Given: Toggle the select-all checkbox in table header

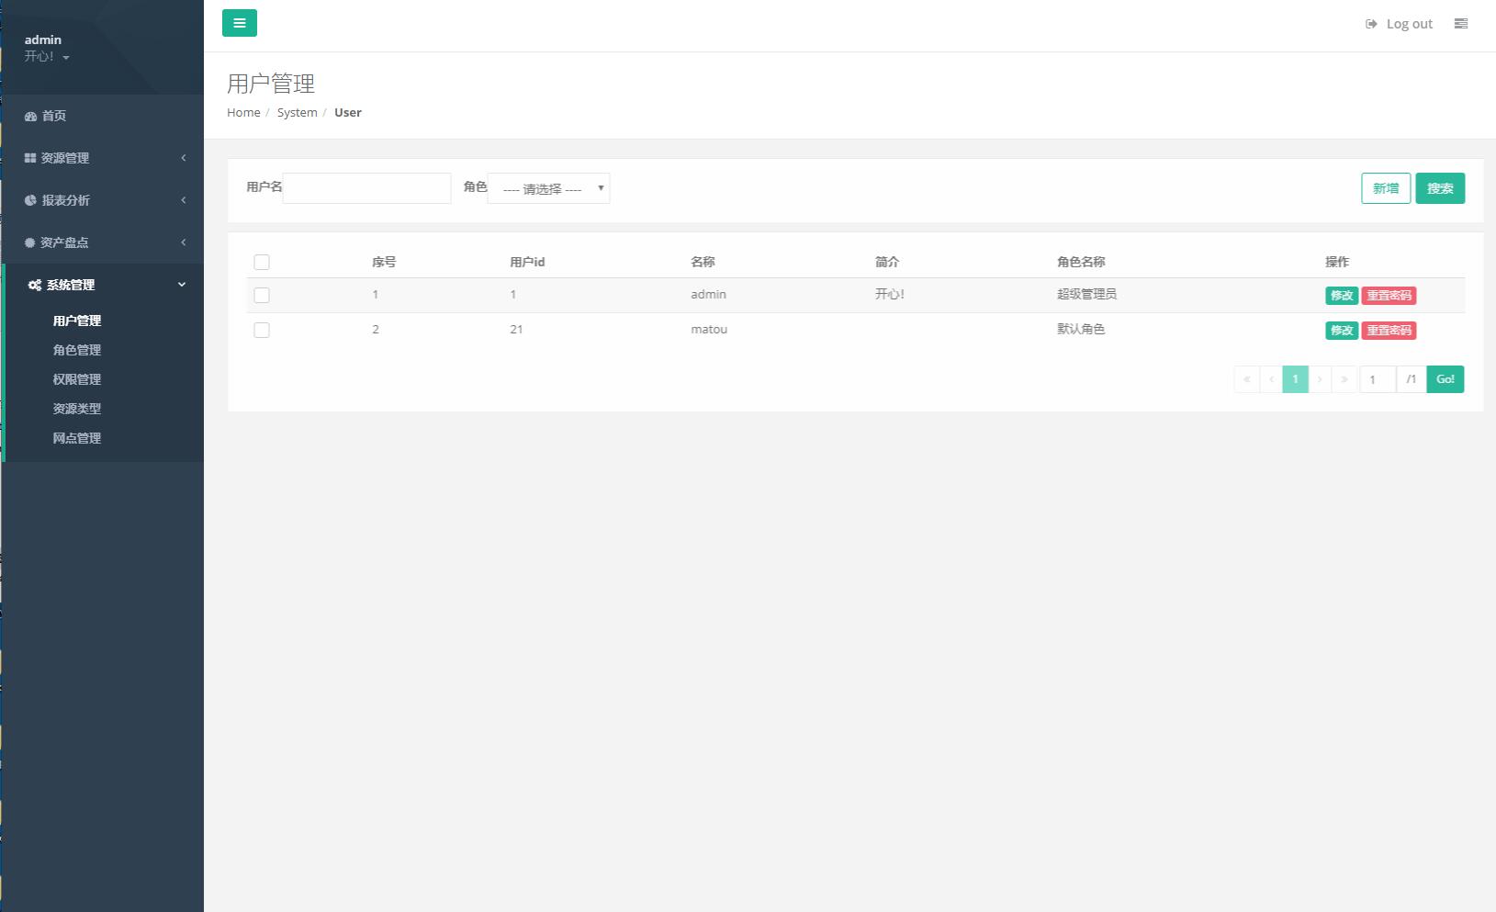Looking at the screenshot, I should [262, 263].
